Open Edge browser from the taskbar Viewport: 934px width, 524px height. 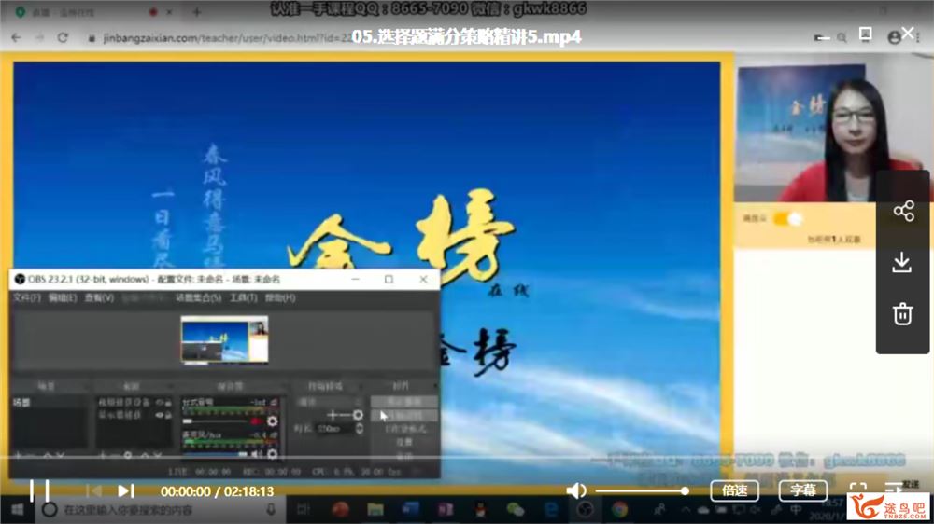coord(551,510)
